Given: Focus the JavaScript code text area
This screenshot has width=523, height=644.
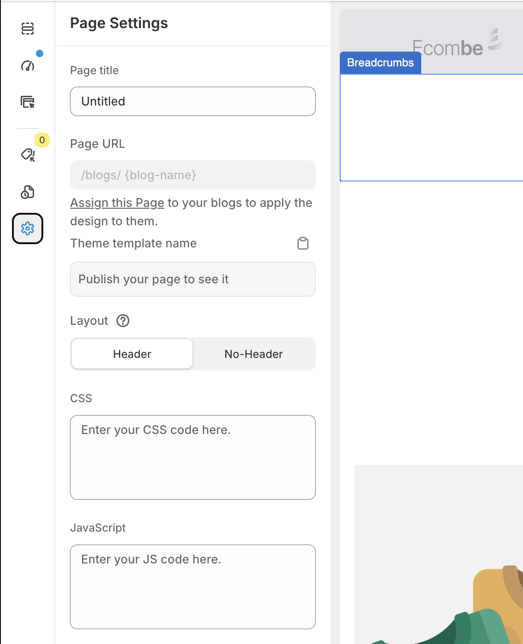Looking at the screenshot, I should click(192, 586).
